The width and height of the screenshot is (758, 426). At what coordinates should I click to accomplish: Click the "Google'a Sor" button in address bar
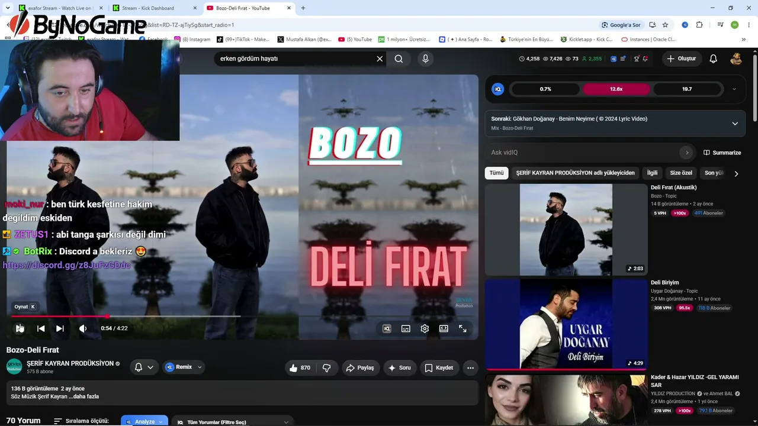[621, 25]
